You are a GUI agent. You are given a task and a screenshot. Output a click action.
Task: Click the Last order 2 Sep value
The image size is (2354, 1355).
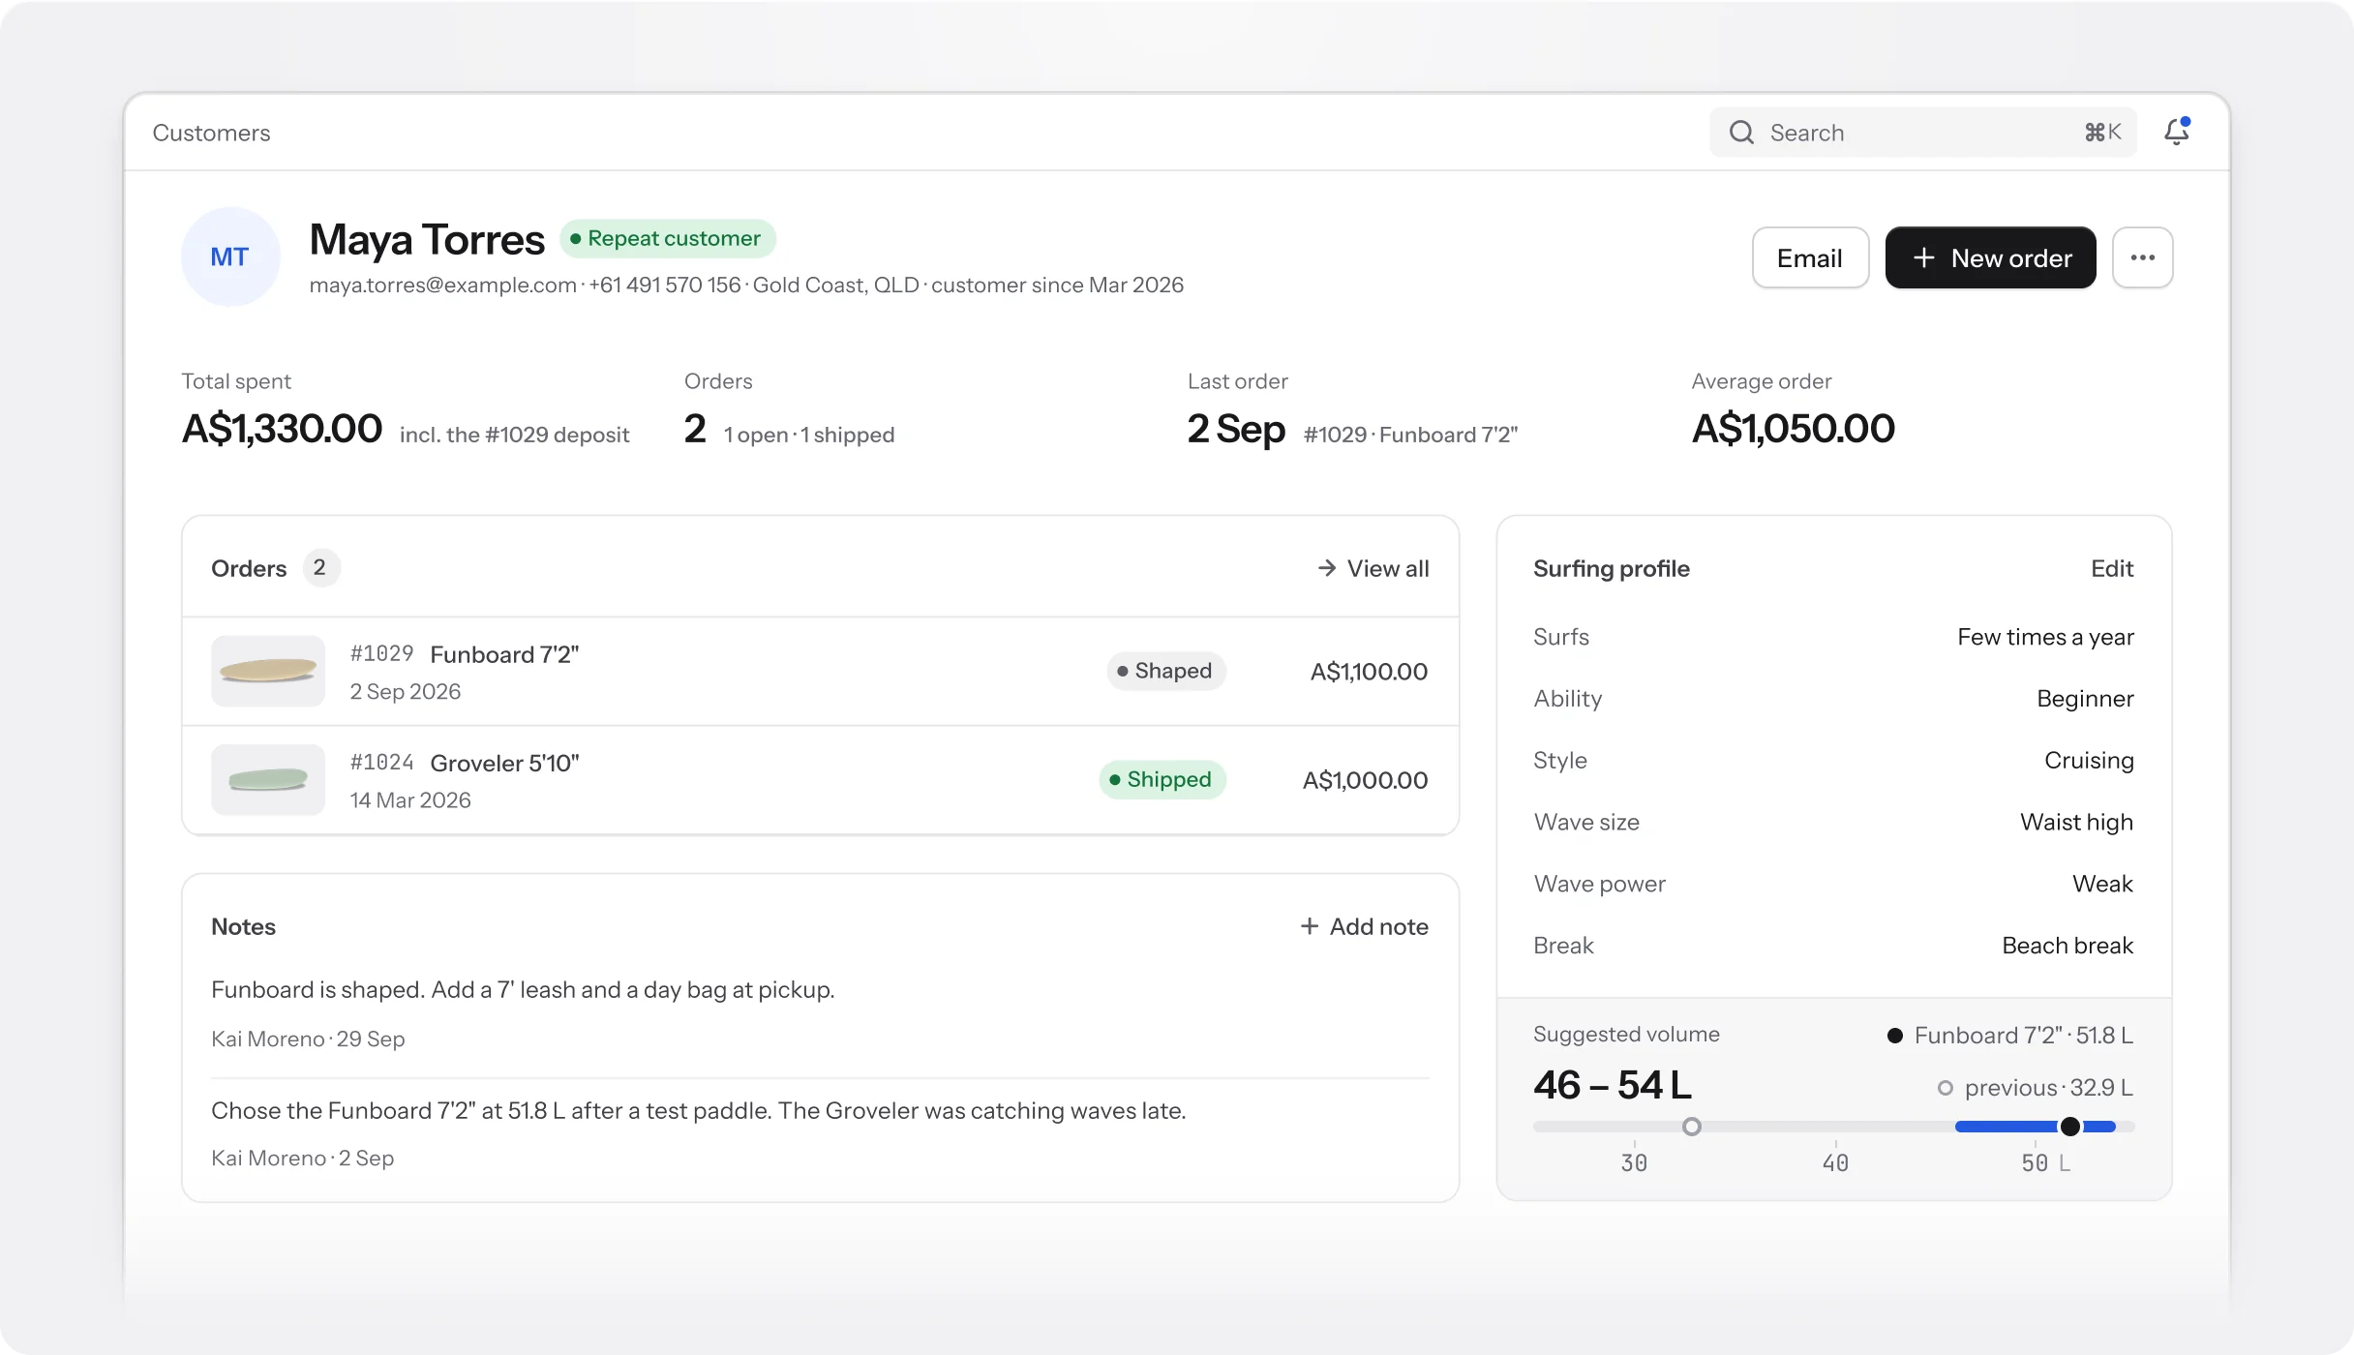1236,429
